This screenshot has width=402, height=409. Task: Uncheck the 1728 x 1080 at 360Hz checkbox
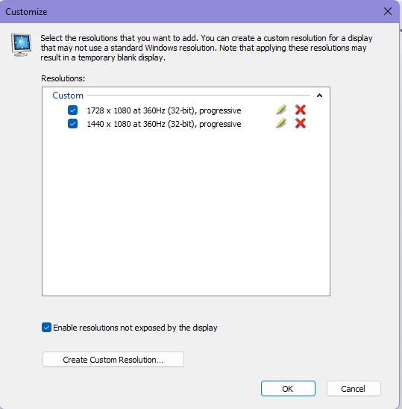(73, 110)
